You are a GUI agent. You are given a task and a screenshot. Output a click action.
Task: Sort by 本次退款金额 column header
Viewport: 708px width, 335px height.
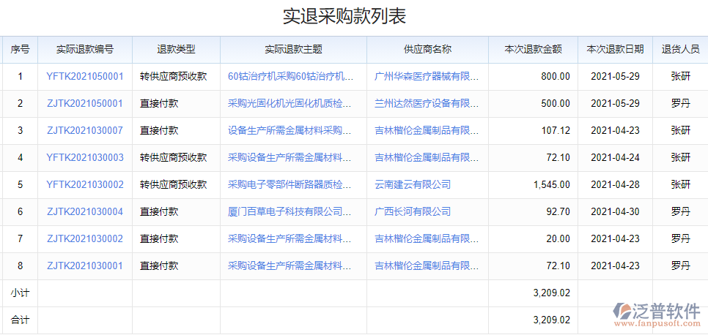click(x=533, y=50)
